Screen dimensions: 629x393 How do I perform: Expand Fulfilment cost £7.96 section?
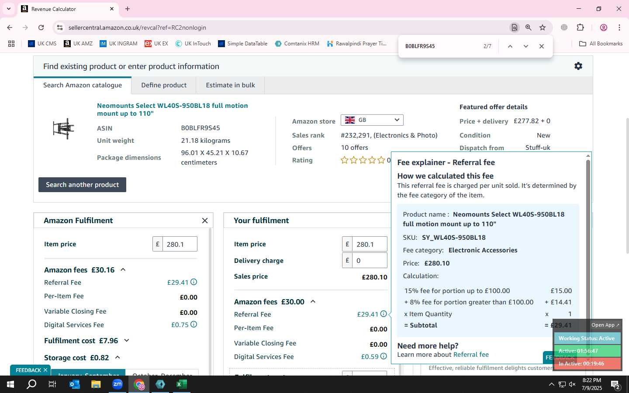coord(127,341)
